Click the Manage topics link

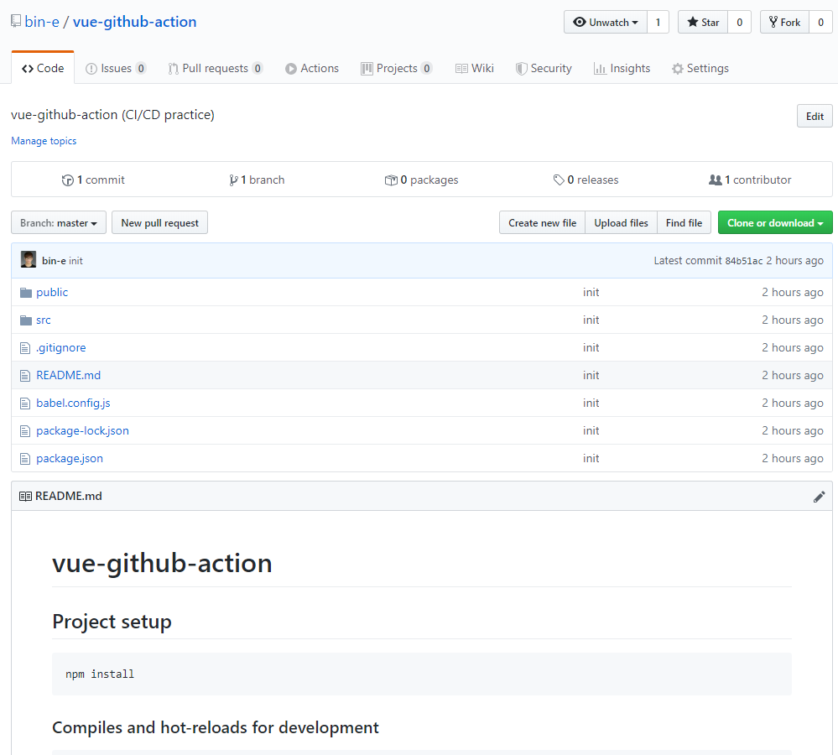click(44, 141)
